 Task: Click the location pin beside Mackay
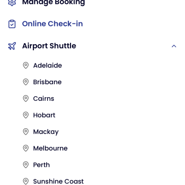26,132
